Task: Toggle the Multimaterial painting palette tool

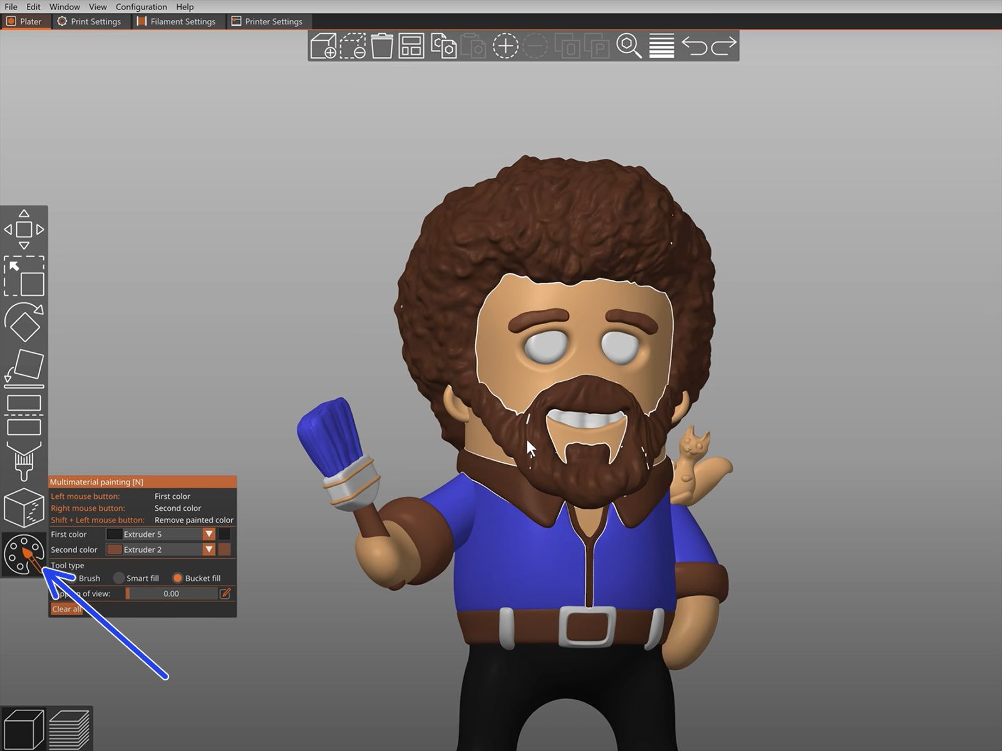Action: click(24, 554)
